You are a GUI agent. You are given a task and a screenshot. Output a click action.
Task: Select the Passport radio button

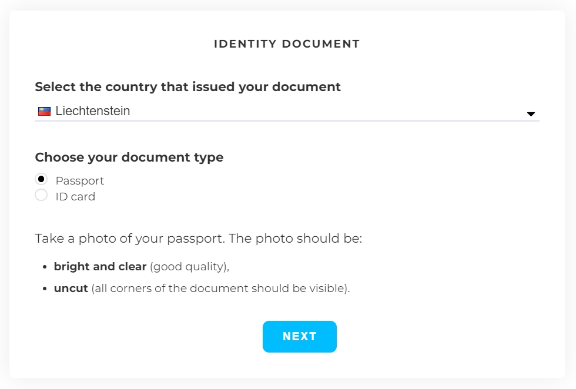coord(41,179)
